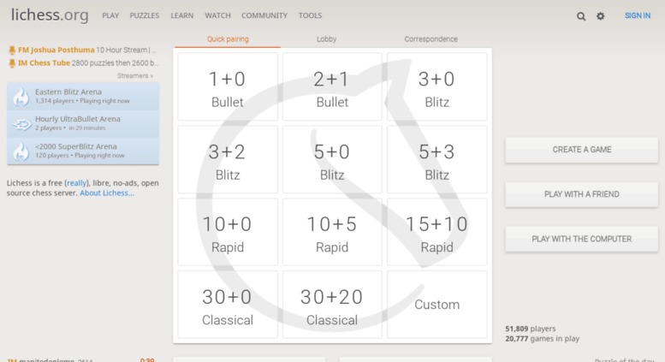The height and width of the screenshot is (362, 665).
Task: Click the 20,777 games in play count
Action: click(x=542, y=339)
